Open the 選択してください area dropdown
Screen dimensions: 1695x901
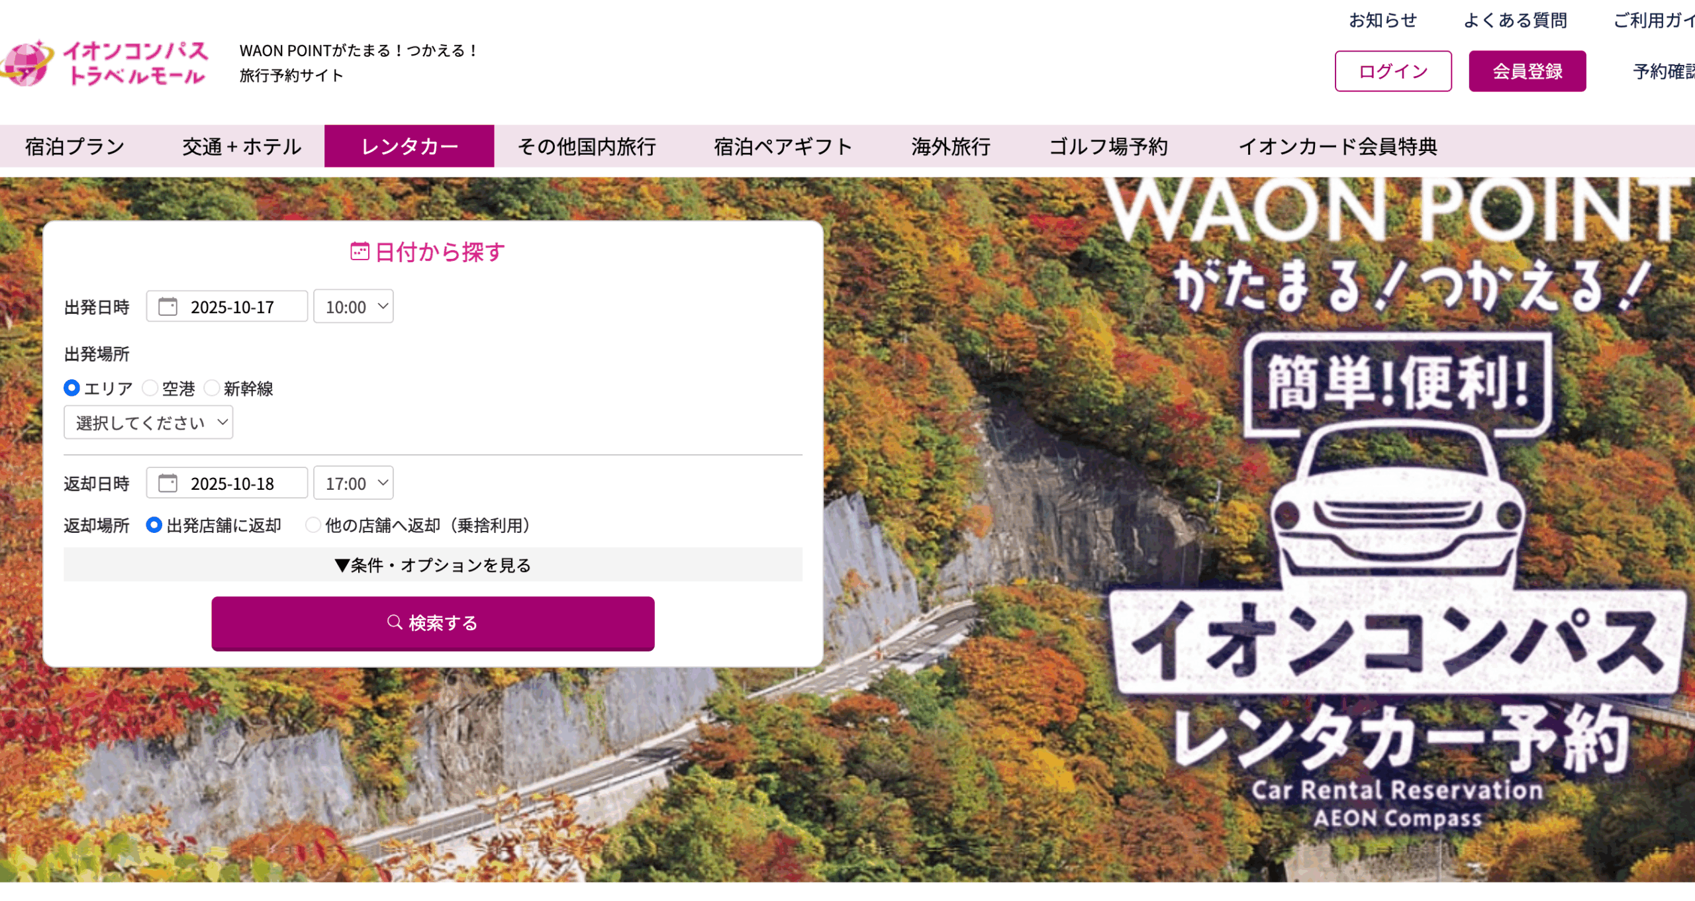(x=148, y=422)
